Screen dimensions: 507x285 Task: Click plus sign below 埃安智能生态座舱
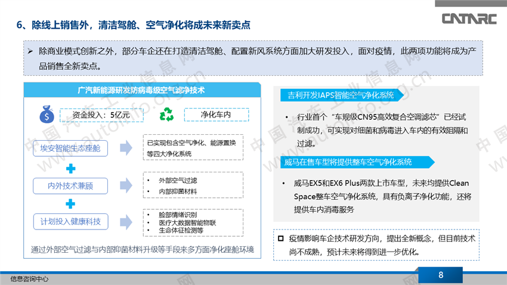click(x=70, y=168)
